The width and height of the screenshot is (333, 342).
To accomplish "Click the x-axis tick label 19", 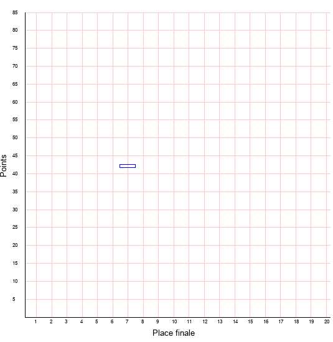I will pyautogui.click(x=311, y=321).
